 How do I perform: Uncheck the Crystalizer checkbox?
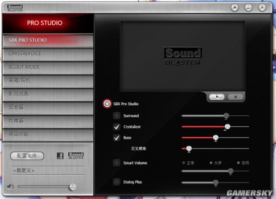coord(117,127)
